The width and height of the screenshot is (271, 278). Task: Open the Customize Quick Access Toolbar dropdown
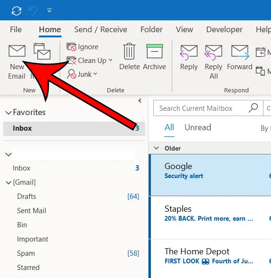coord(49,10)
